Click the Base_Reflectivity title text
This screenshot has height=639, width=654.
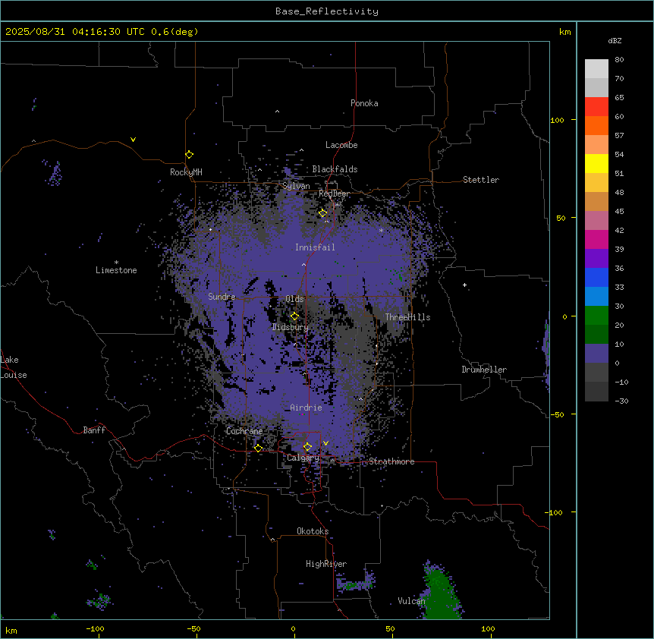tap(327, 11)
